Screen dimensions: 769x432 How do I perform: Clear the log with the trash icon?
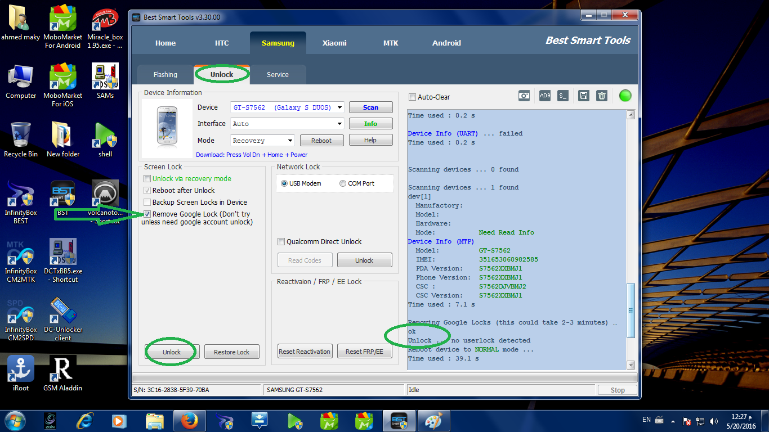pos(602,96)
